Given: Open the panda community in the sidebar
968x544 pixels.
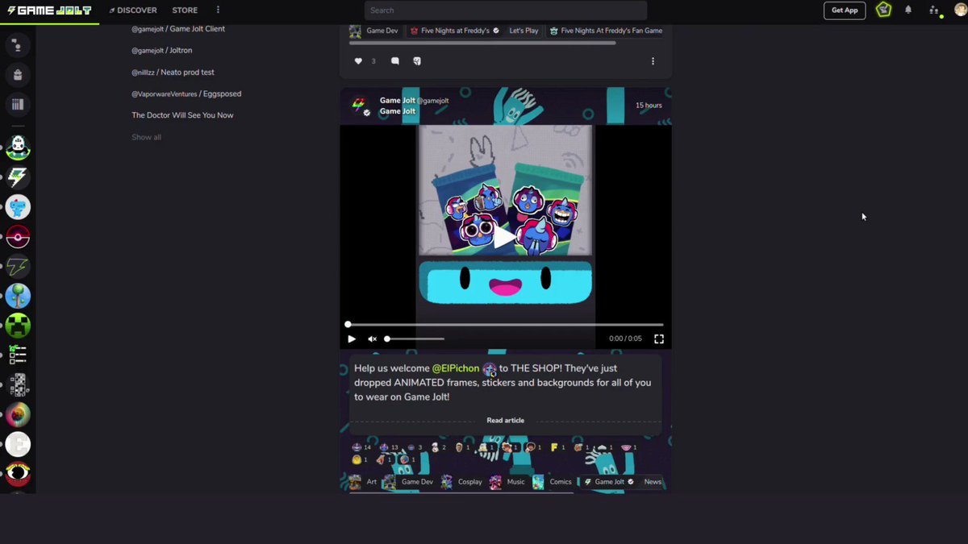Looking at the screenshot, I should [x=18, y=147].
